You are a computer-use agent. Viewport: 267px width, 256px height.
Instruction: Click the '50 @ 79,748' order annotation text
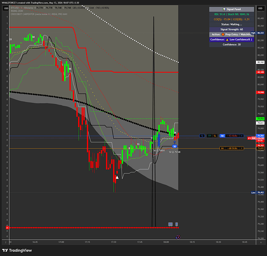175,152
